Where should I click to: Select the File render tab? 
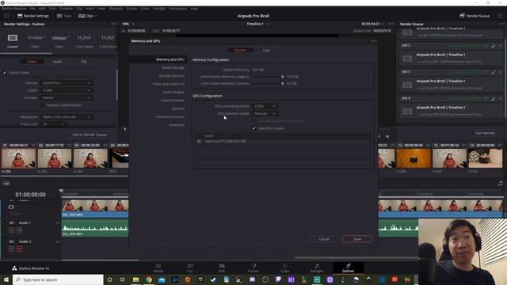tap(84, 62)
